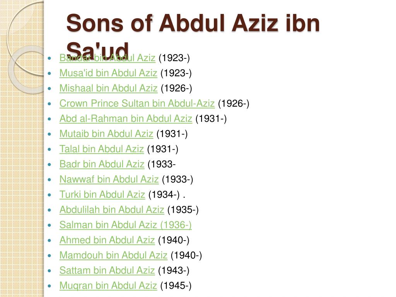Open Abd al-Rahman bin Abdul Aziz link
The height and width of the screenshot is (297, 396).
[126, 118]
